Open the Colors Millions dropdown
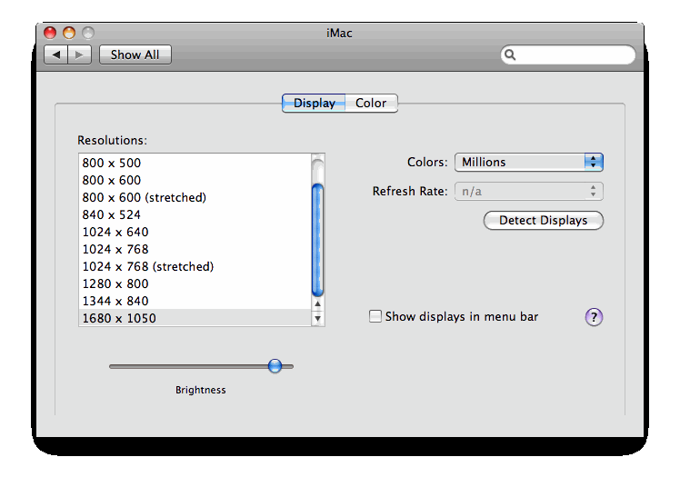The height and width of the screenshot is (487, 680). pyautogui.click(x=529, y=162)
